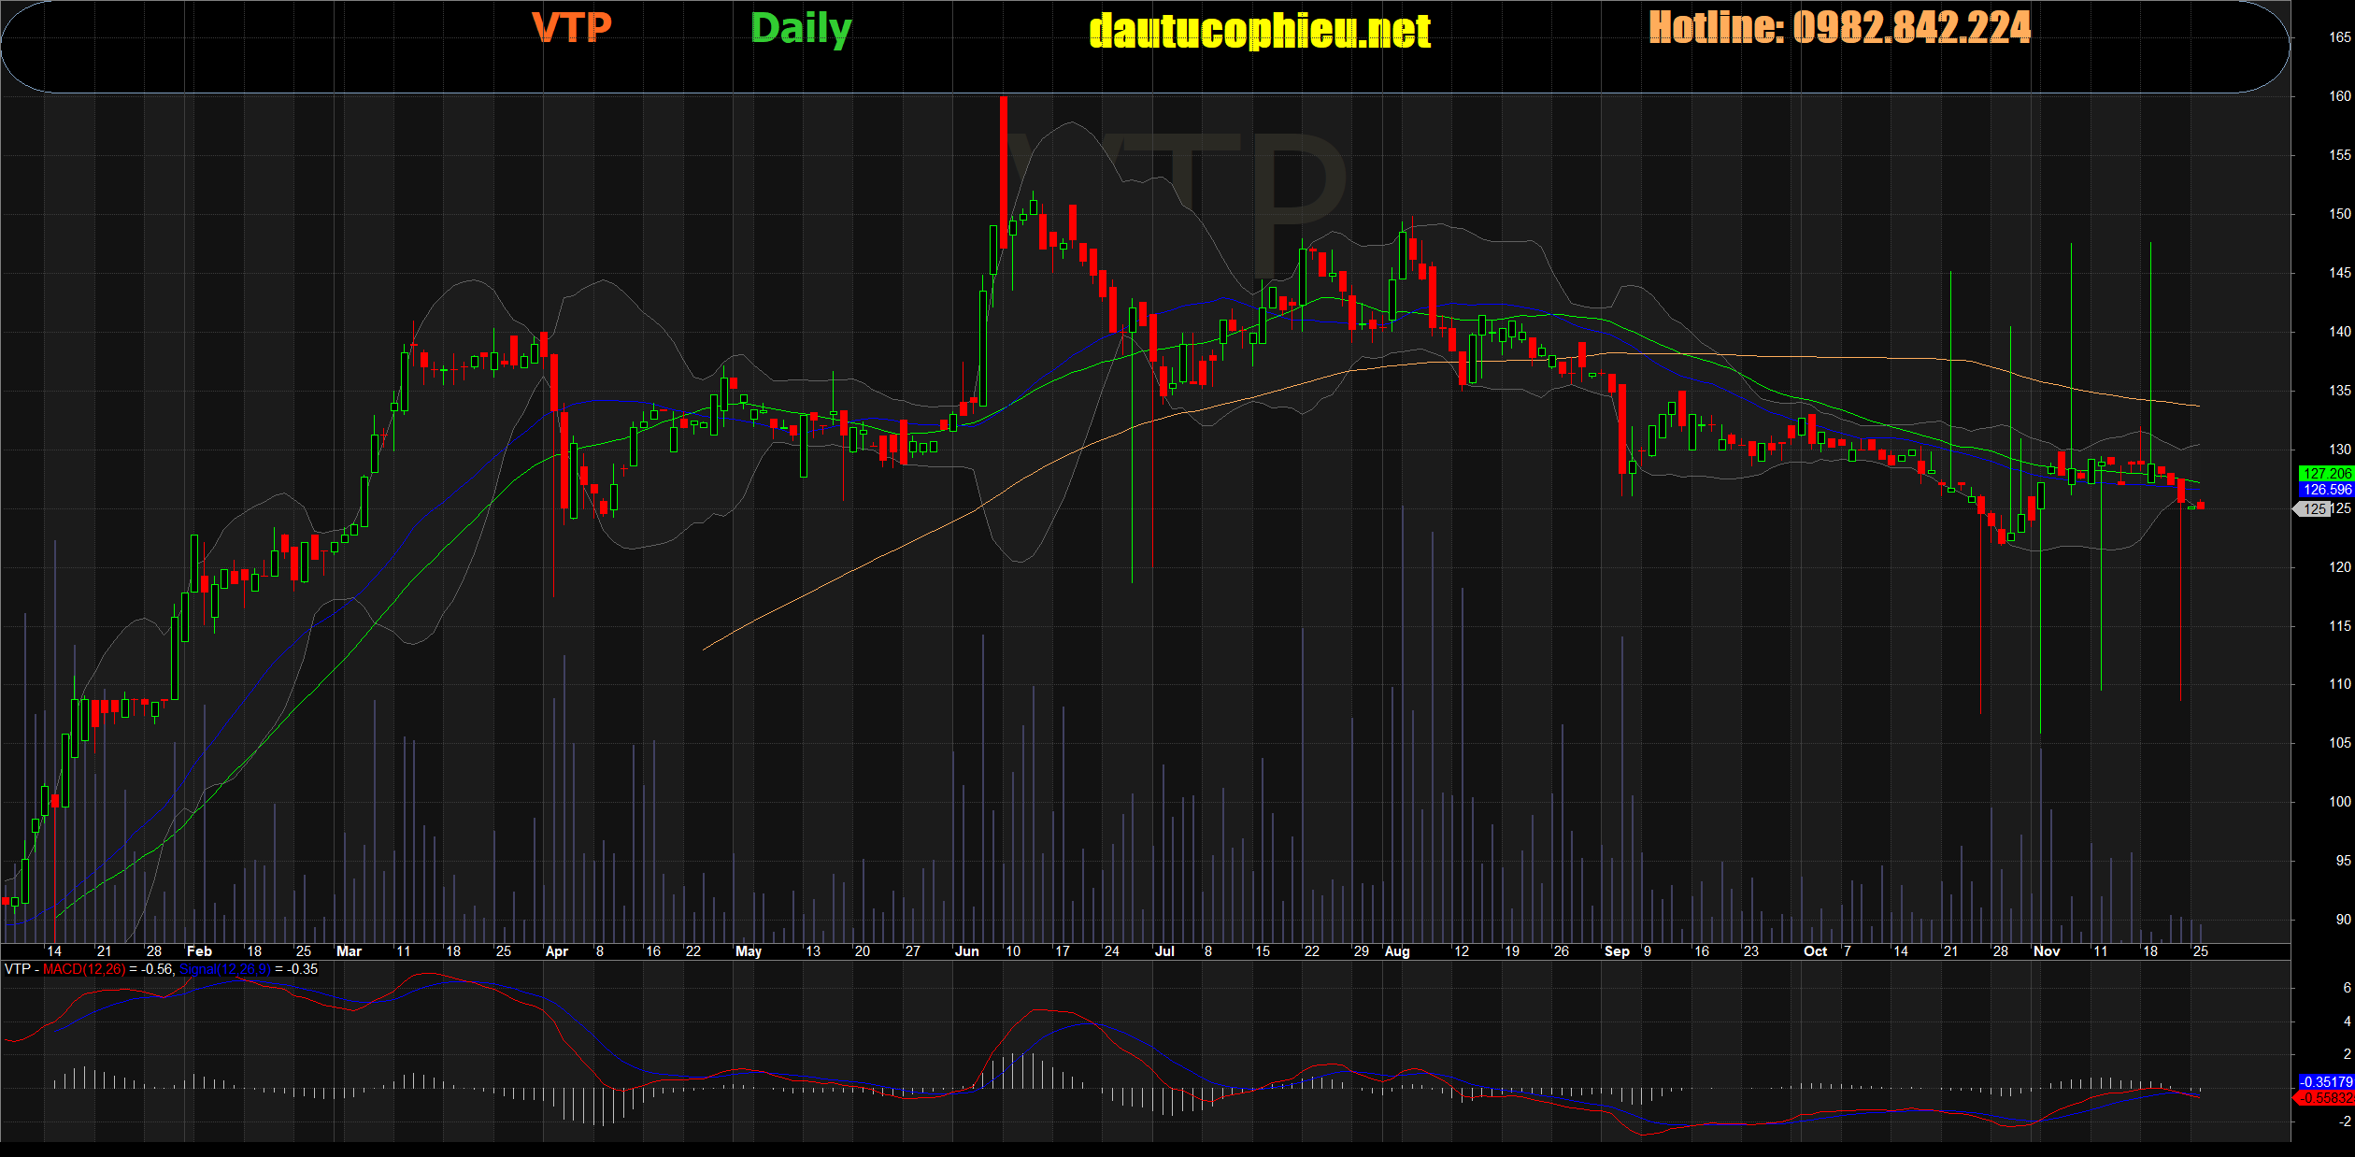
Task: Click the 100 price axis label
Action: pos(2340,802)
